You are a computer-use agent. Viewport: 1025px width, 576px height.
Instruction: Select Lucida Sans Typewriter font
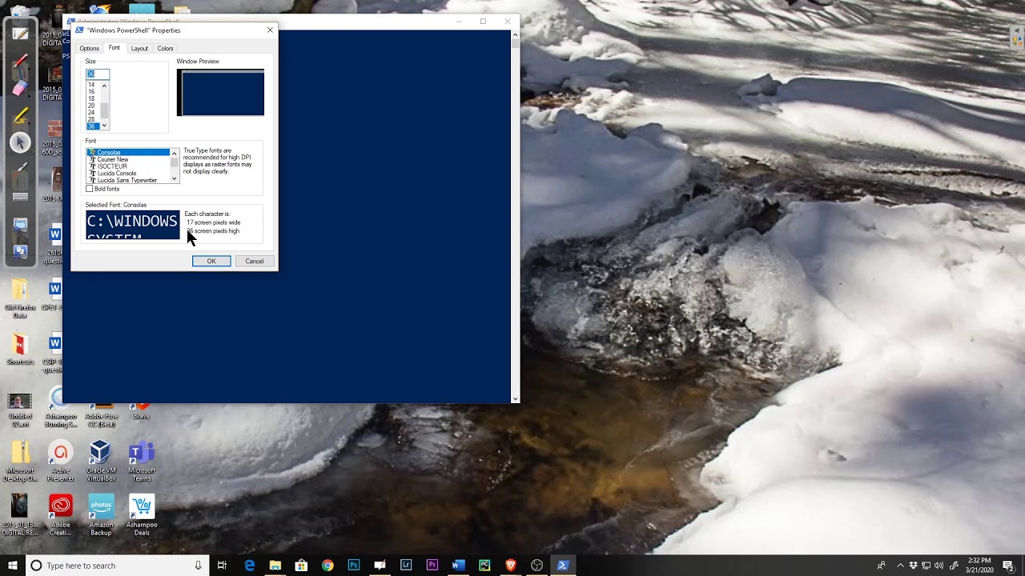coord(127,180)
